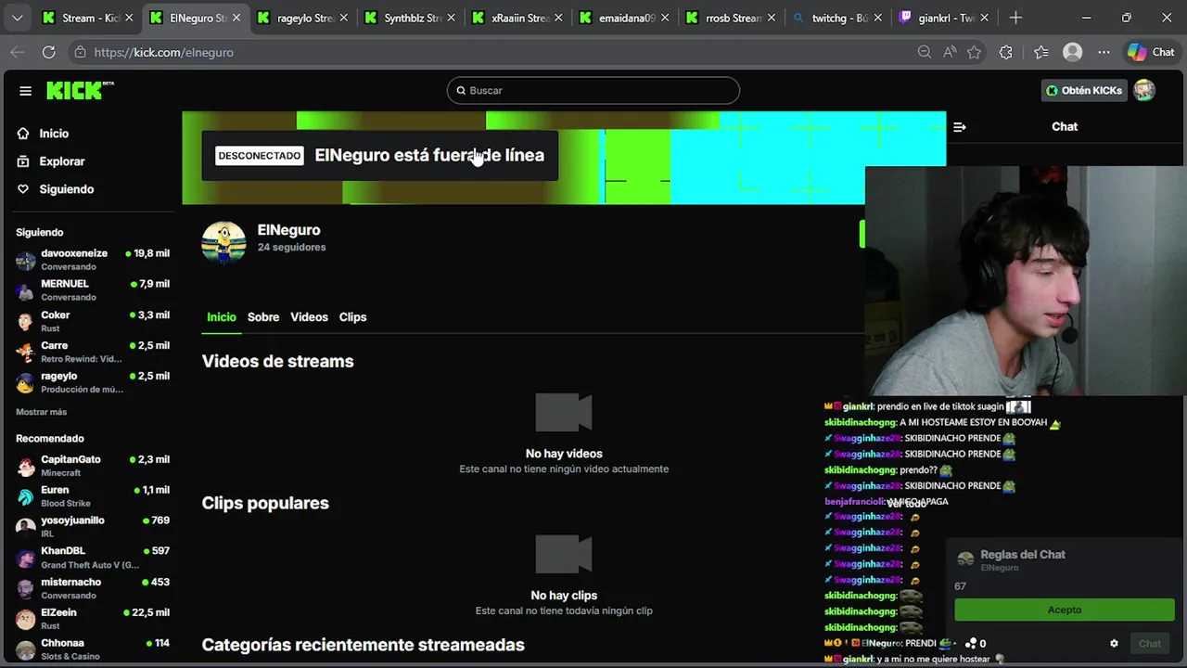Open the favorites list icon
Viewport: 1187px width, 668px height.
1041,52
